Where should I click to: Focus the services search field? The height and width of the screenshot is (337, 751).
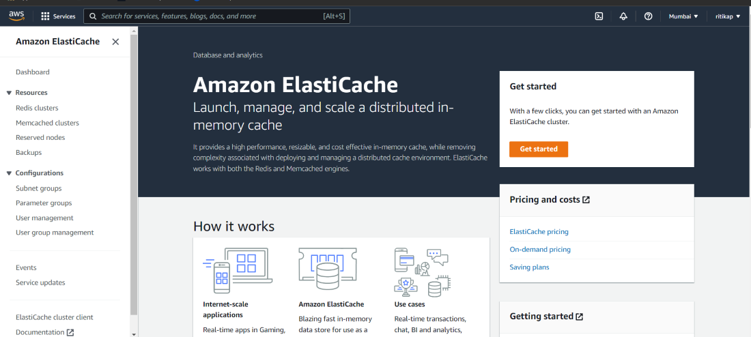(216, 16)
